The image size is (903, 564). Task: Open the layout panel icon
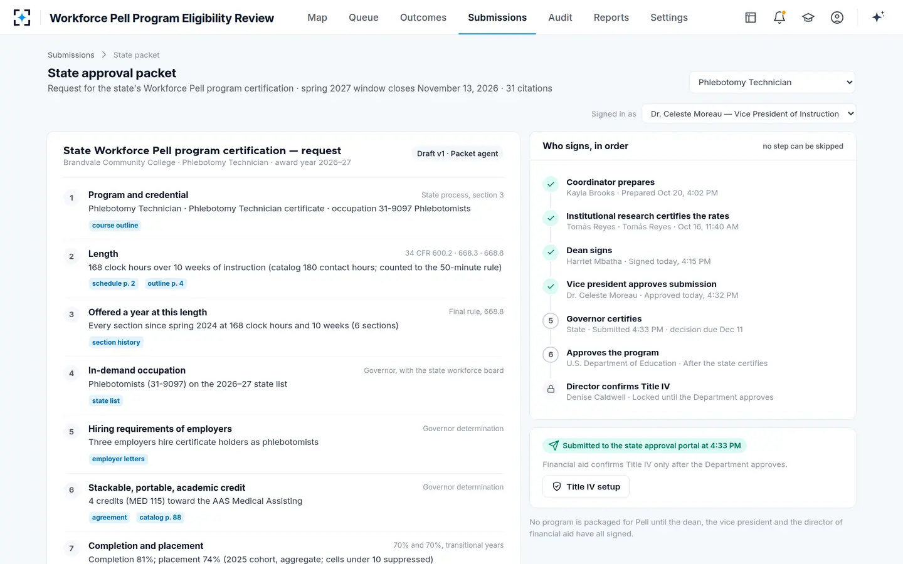point(751,18)
